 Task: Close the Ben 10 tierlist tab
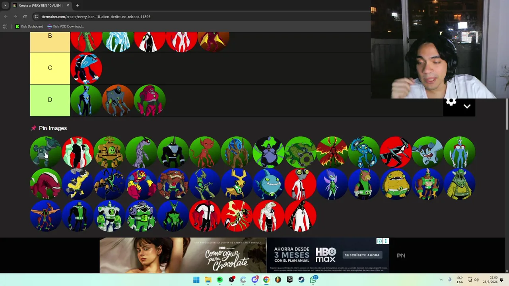(x=68, y=5)
